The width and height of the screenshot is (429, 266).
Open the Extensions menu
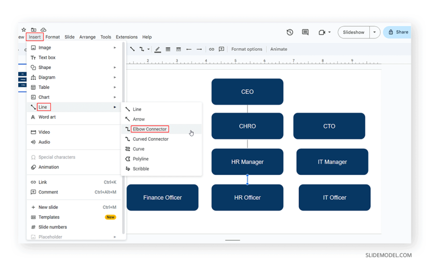click(127, 37)
